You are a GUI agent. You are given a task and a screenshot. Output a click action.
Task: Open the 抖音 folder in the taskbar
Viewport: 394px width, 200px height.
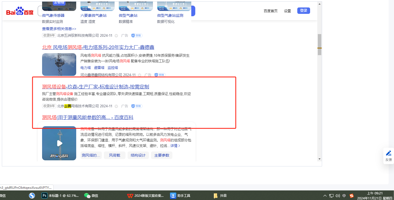coord(220,196)
